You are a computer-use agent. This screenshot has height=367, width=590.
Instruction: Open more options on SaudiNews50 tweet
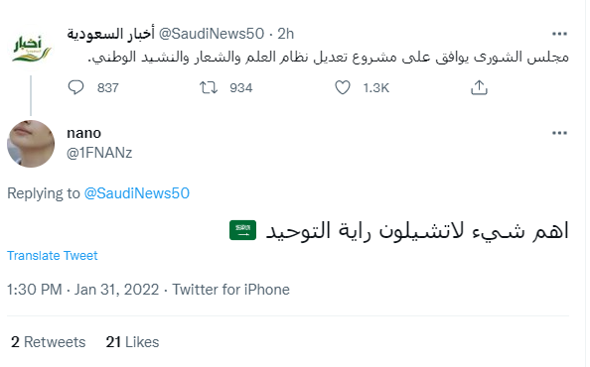pos(559,34)
